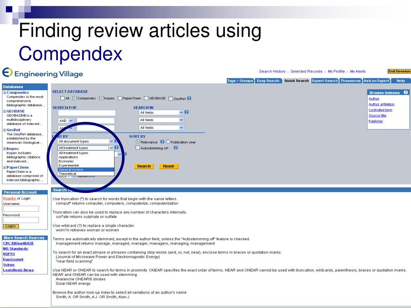Expand the PaperChem database entry

pos(4,167)
